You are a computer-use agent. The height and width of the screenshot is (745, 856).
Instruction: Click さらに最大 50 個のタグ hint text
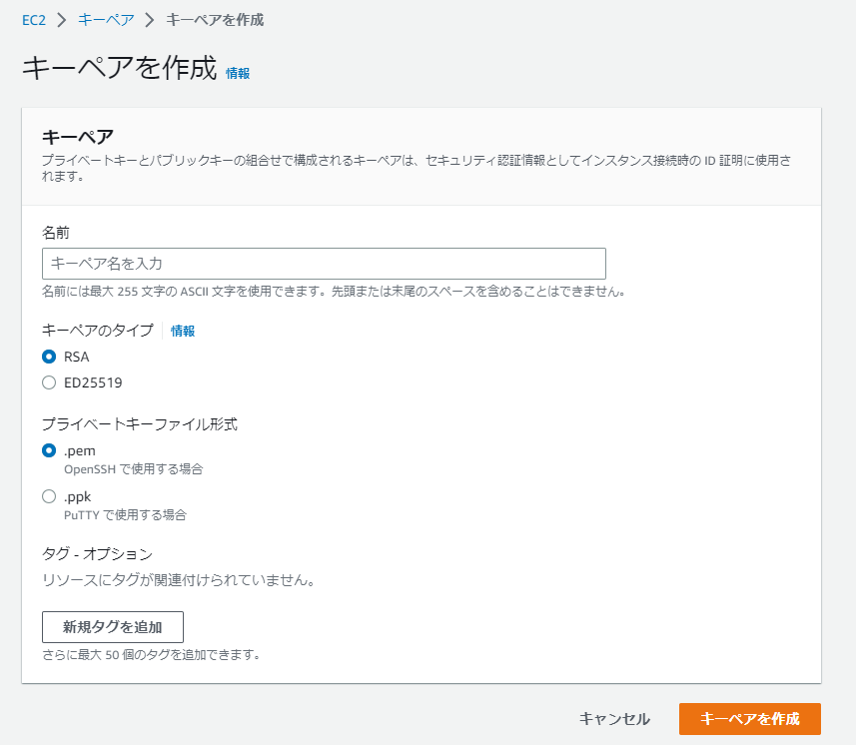click(x=151, y=654)
